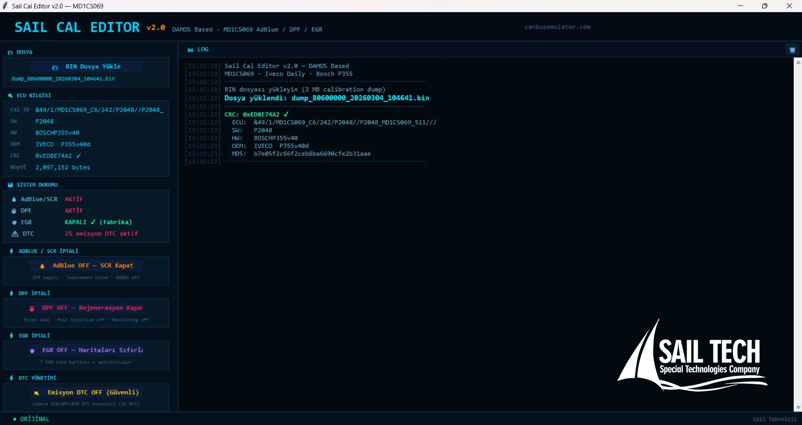This screenshot has height=425, width=802.
Task: Click Rejen mask · Post injection off description
Action: [x=86, y=320]
